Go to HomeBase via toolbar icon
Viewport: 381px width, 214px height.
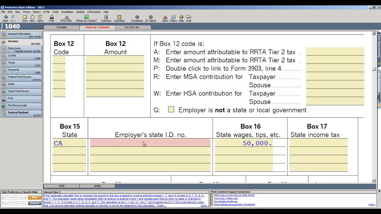click(x=137, y=18)
